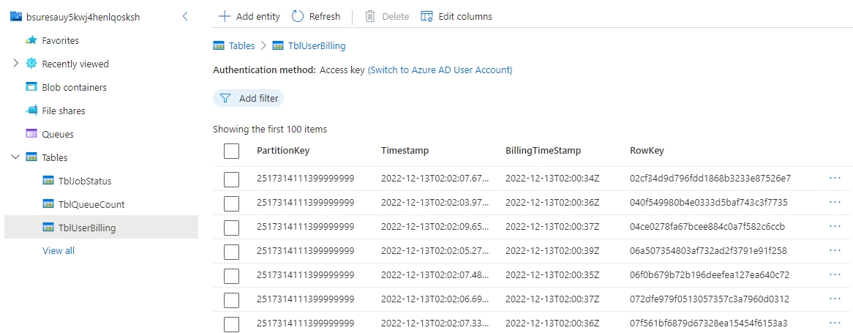Click the Add entity plus icon
This screenshot has height=333, width=853.
tap(225, 16)
